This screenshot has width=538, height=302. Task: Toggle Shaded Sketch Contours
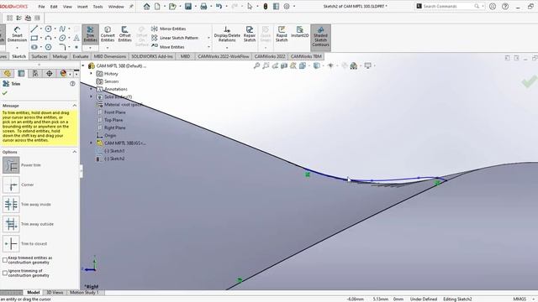pyautogui.click(x=320, y=37)
